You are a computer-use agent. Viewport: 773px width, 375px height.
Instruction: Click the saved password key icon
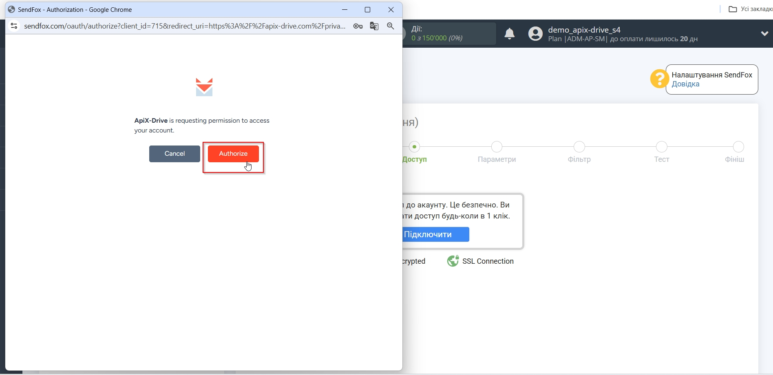358,26
